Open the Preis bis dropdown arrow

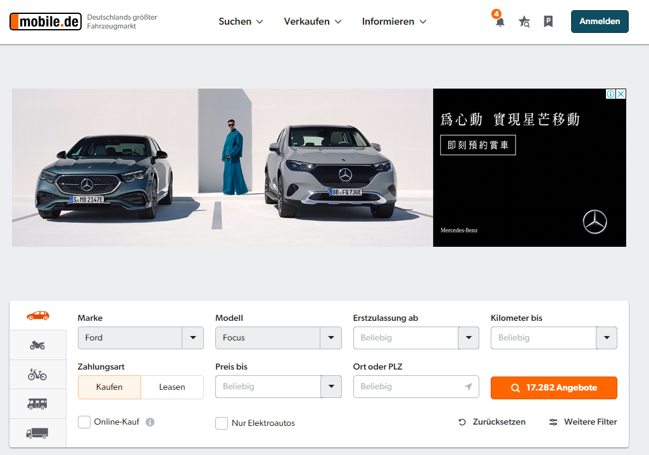click(x=331, y=387)
